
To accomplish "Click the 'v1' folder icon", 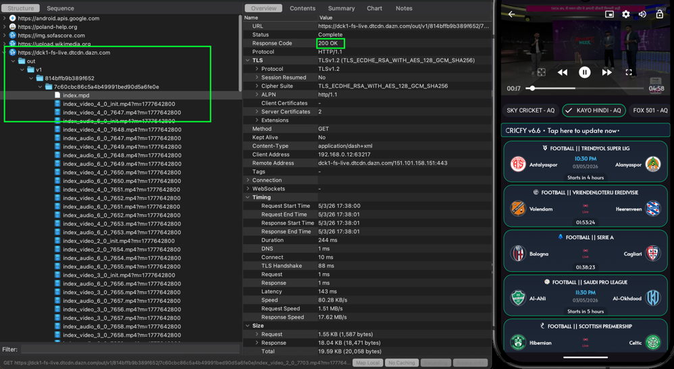I will coord(30,69).
